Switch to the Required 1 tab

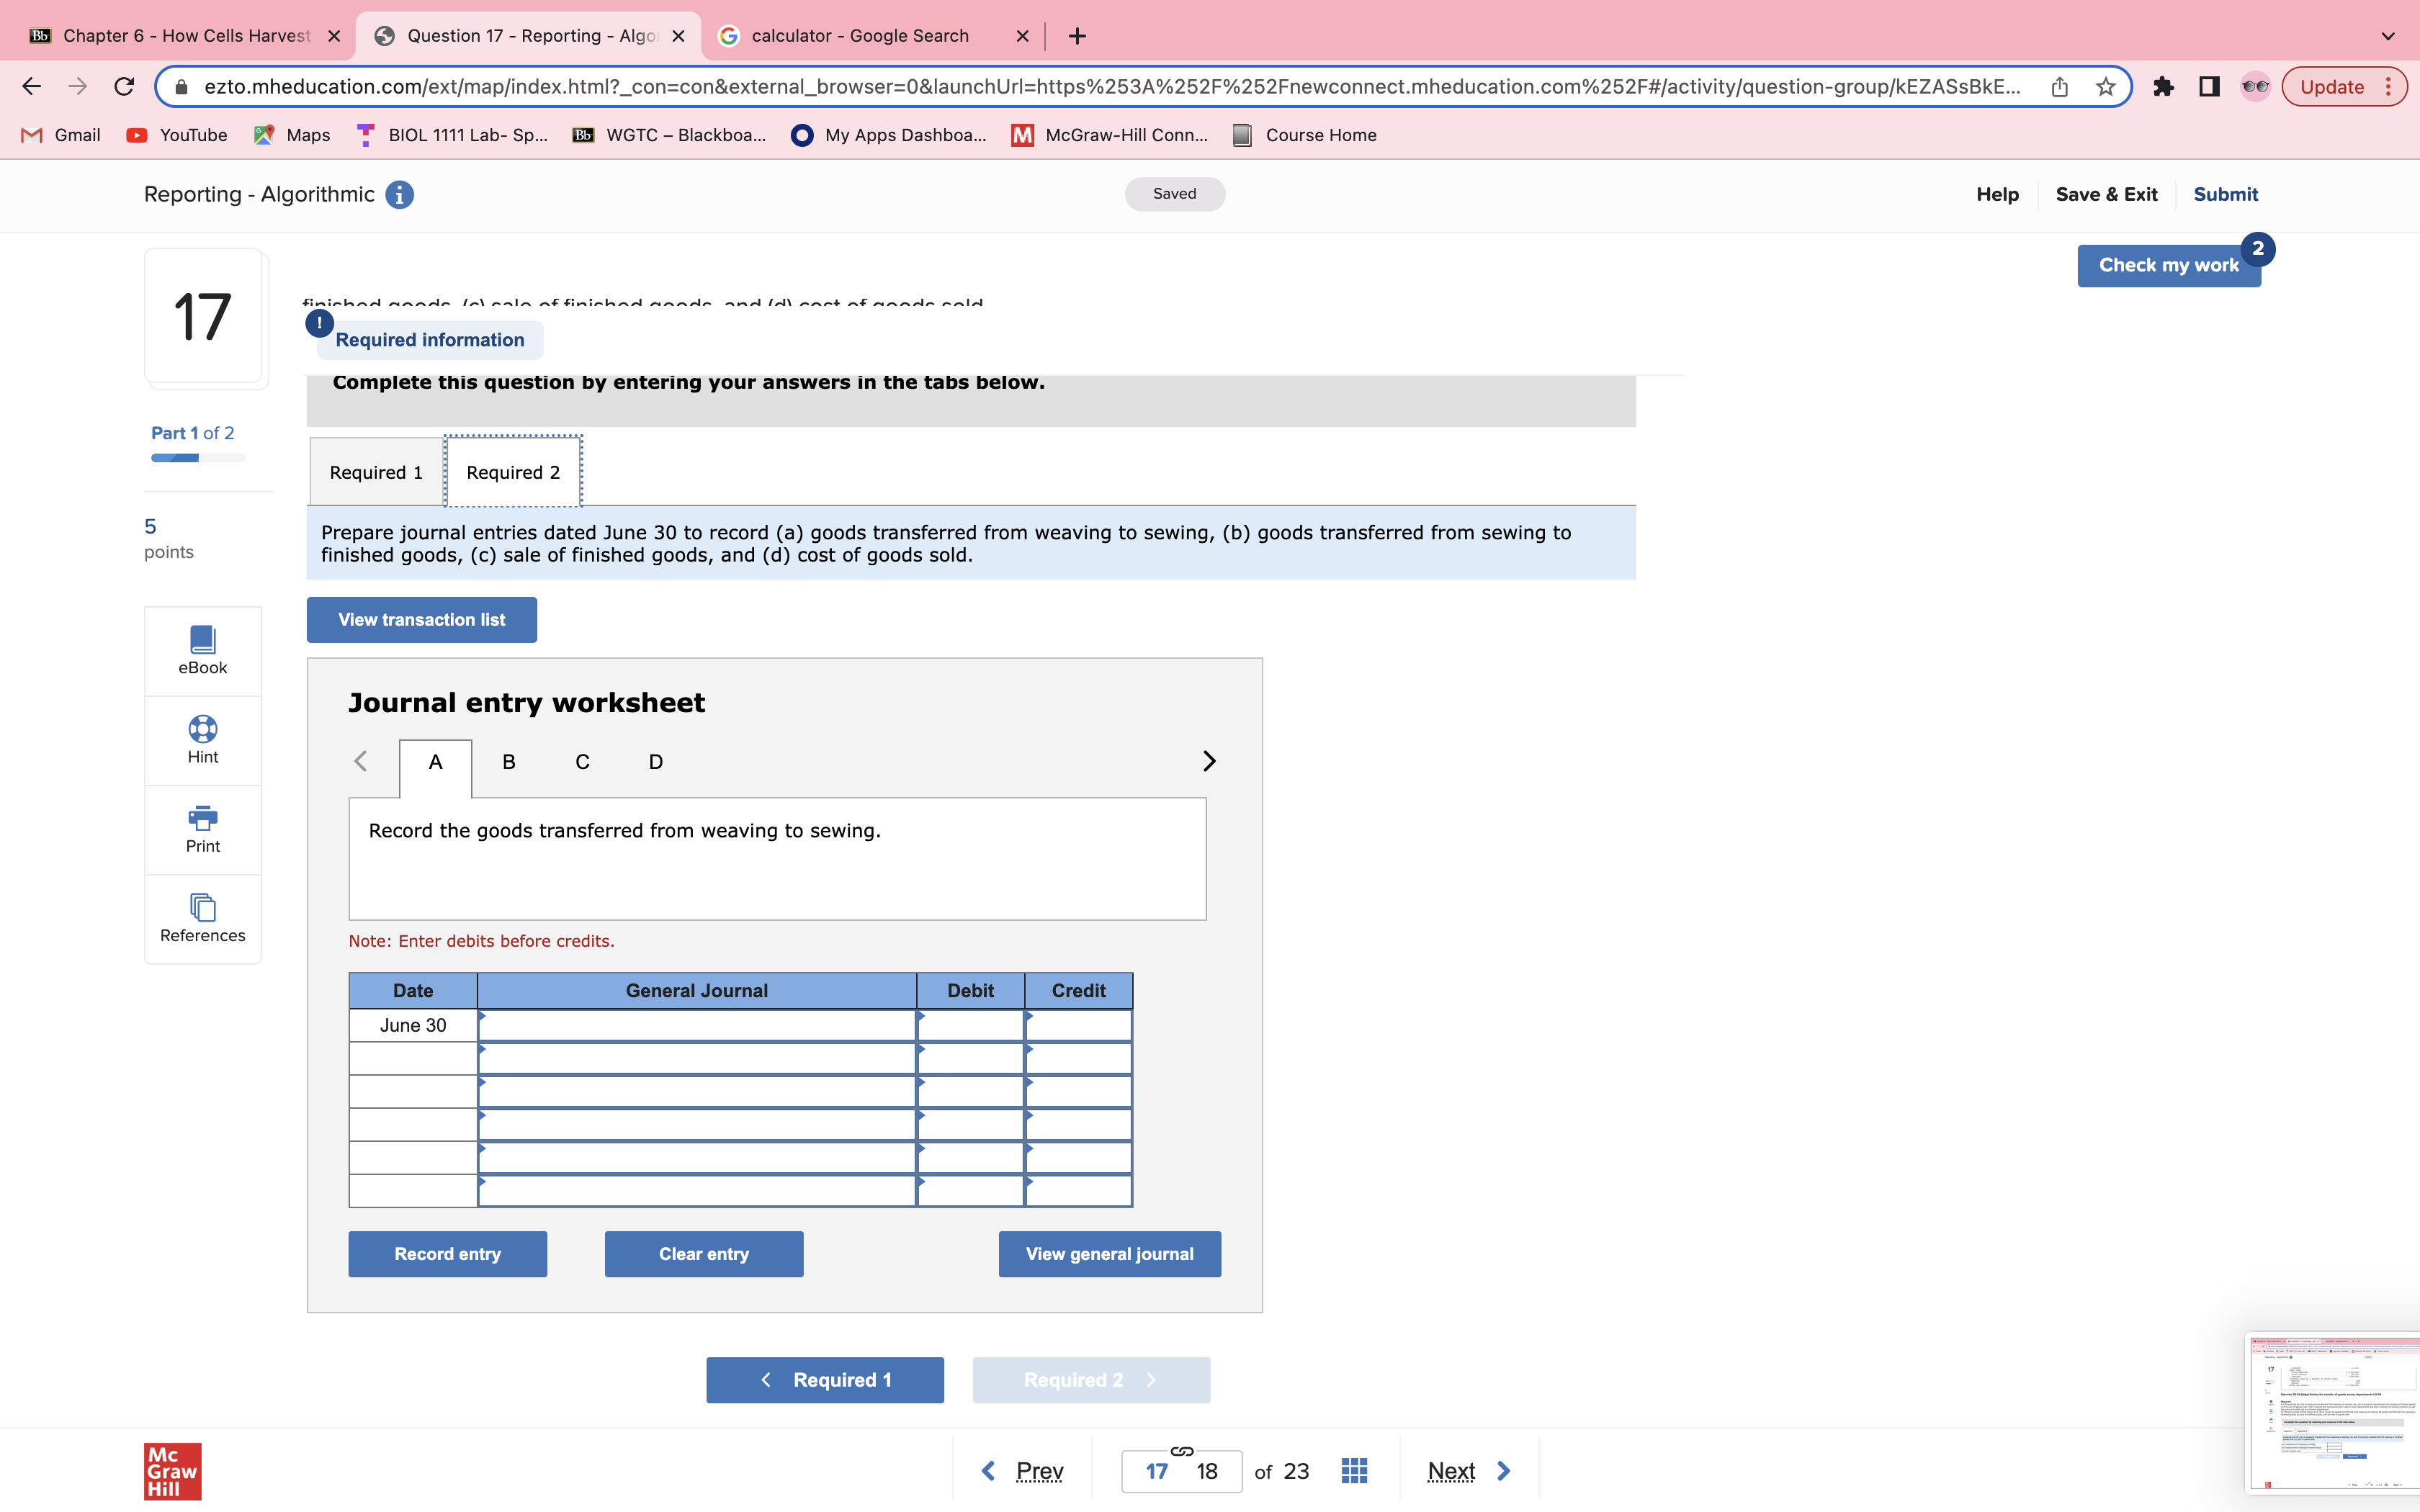(375, 471)
